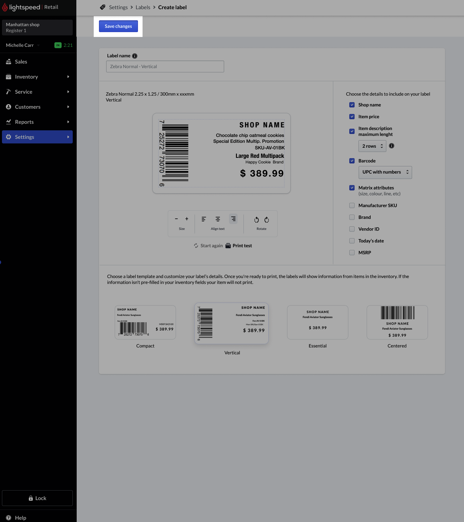Toggle Item description maximum length checkbox

352,131
